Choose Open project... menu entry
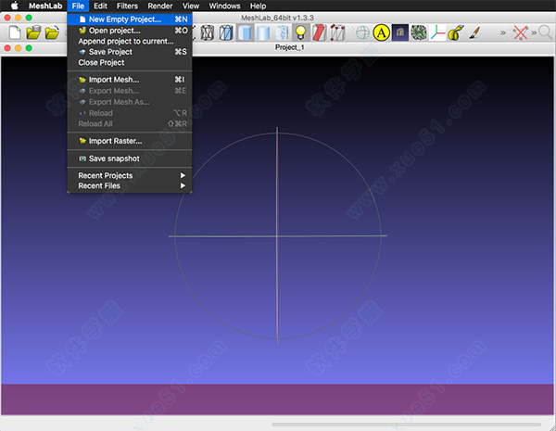 coord(130,31)
